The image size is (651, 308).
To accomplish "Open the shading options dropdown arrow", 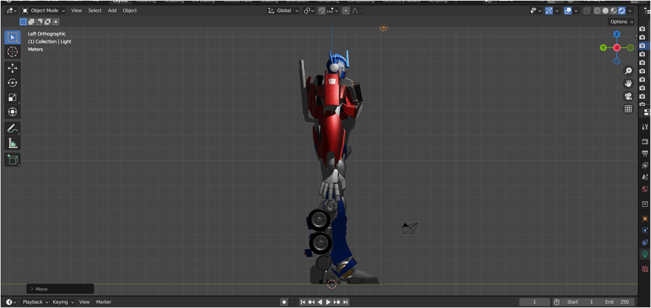I will pyautogui.click(x=630, y=11).
